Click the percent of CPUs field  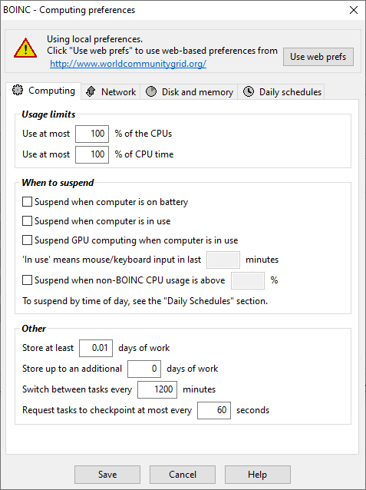tap(92, 134)
